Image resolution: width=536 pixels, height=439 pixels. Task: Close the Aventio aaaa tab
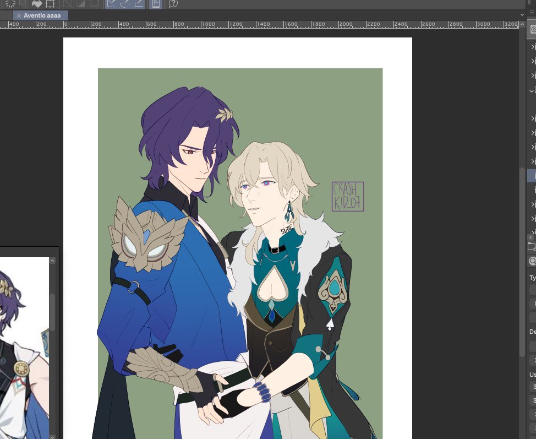19,15
